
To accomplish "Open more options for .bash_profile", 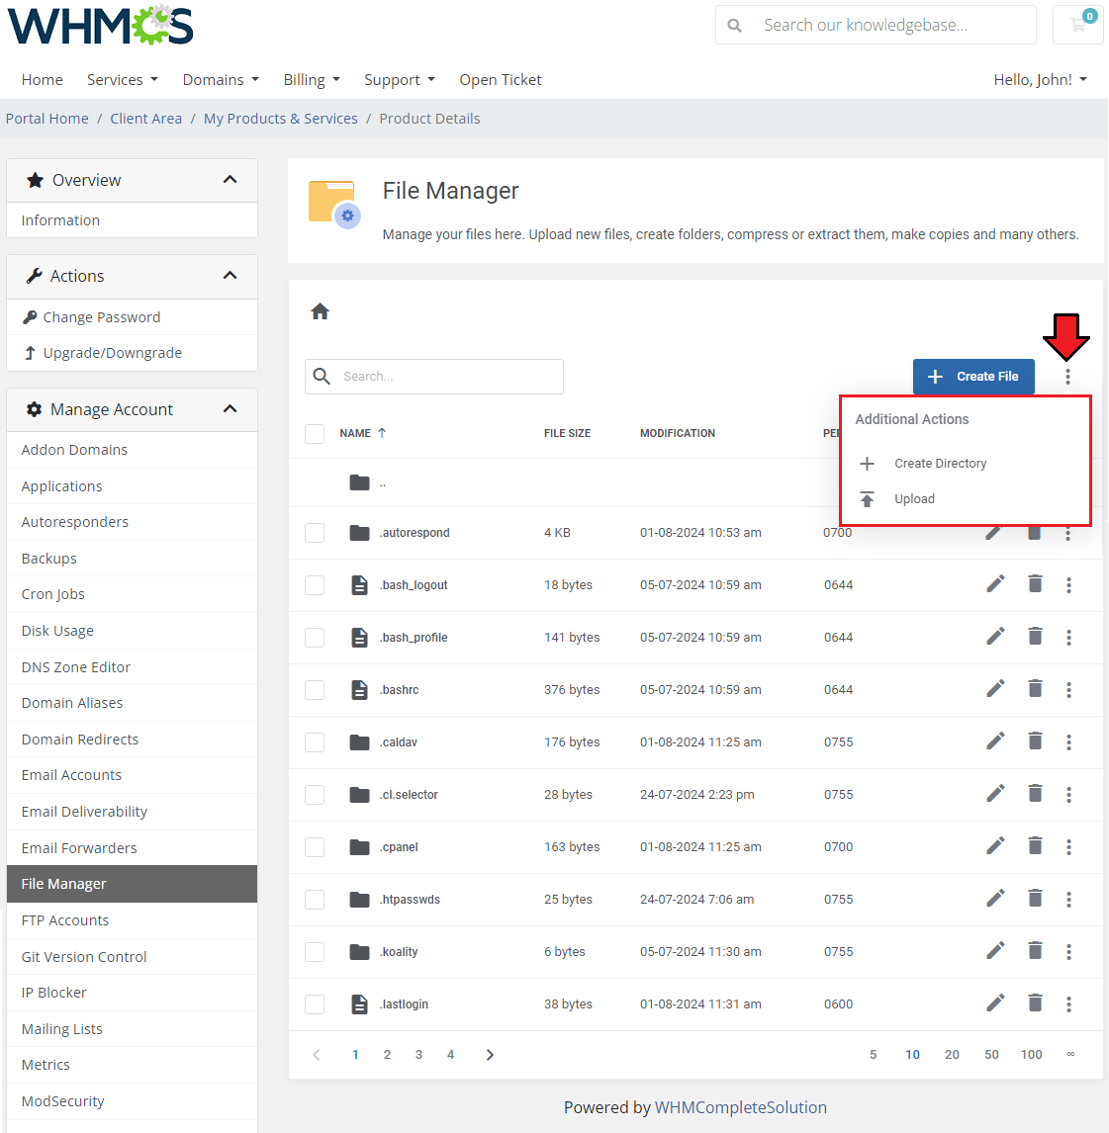I will tap(1068, 638).
